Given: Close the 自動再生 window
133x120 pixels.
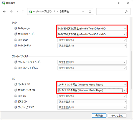Looking at the screenshot, I should click(128, 3).
